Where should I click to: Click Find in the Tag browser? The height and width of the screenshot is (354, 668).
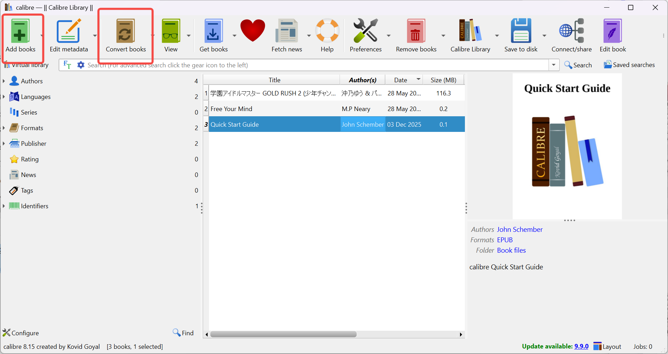[183, 333]
